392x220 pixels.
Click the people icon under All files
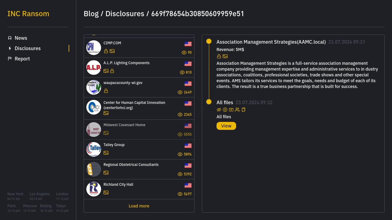[x=237, y=110]
